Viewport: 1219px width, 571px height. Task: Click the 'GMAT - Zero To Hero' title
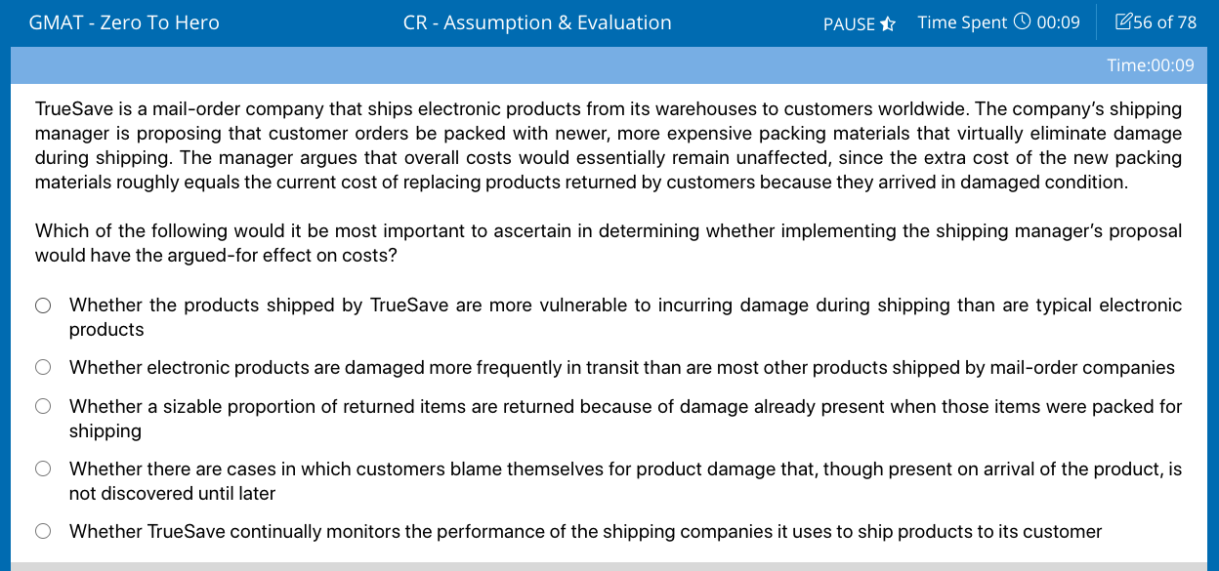click(x=124, y=21)
